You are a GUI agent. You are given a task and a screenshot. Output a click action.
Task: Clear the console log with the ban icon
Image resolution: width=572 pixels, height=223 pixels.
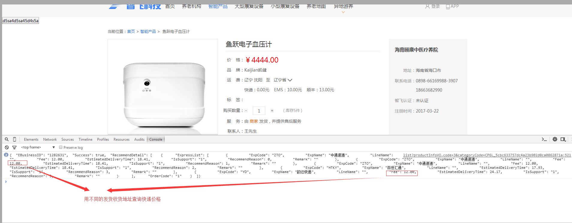[7, 148]
